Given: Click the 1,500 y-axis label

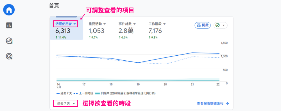Looking at the screenshot, I should [224, 43].
